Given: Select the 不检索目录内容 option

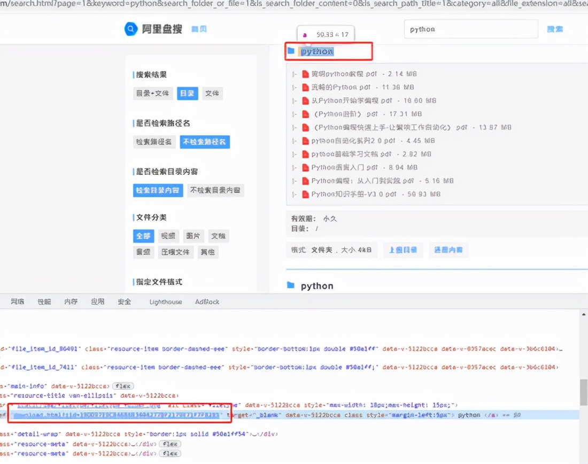Looking at the screenshot, I should click(215, 190).
